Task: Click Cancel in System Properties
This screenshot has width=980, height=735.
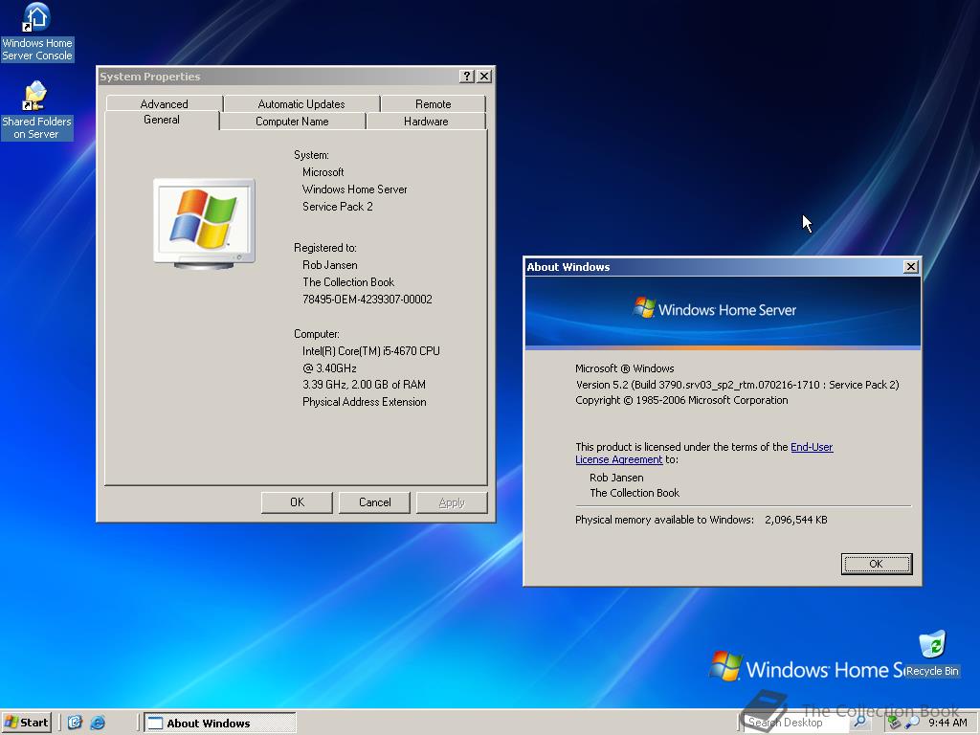Action: click(374, 502)
